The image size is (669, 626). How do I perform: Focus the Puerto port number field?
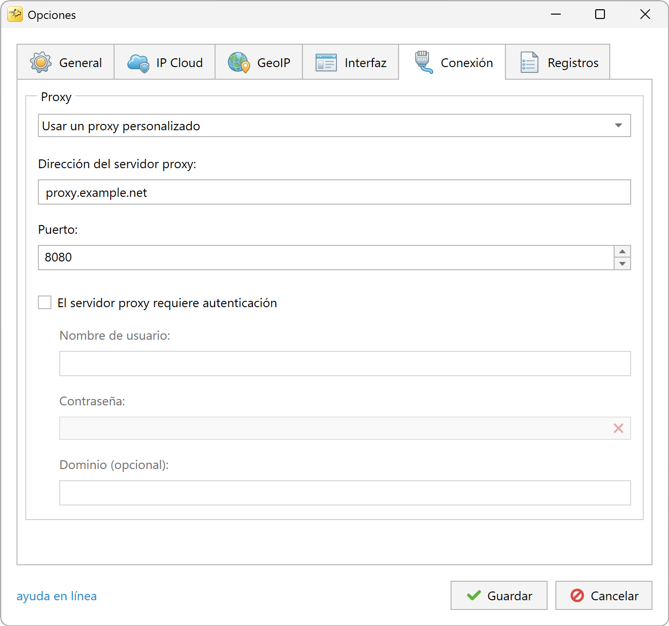click(x=326, y=258)
